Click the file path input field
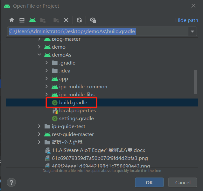This screenshot has width=203, height=191. [95, 31]
